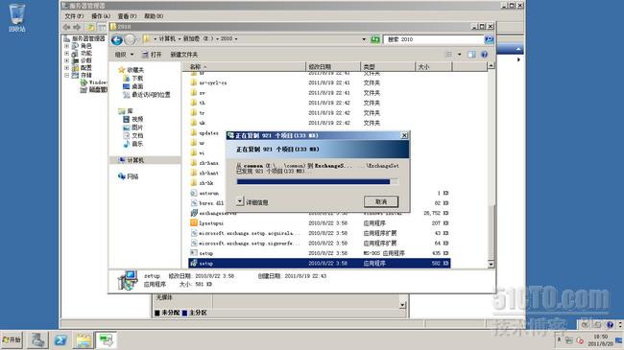Click the network tray icon
The width and height of the screenshot is (624, 350).
(569, 340)
